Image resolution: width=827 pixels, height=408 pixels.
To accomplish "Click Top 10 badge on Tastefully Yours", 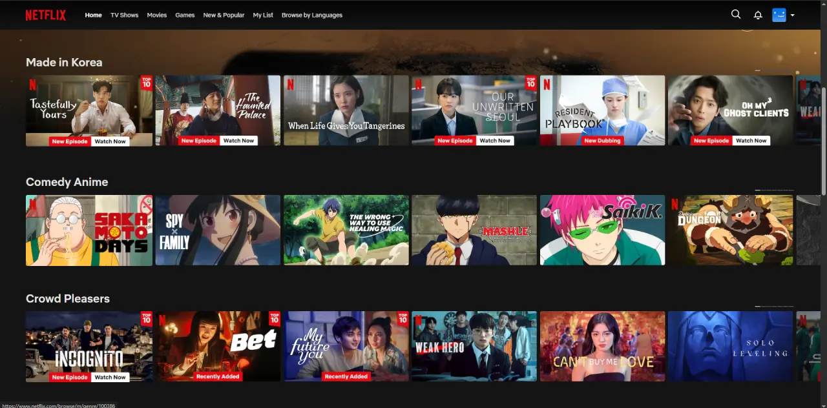I will [147, 83].
